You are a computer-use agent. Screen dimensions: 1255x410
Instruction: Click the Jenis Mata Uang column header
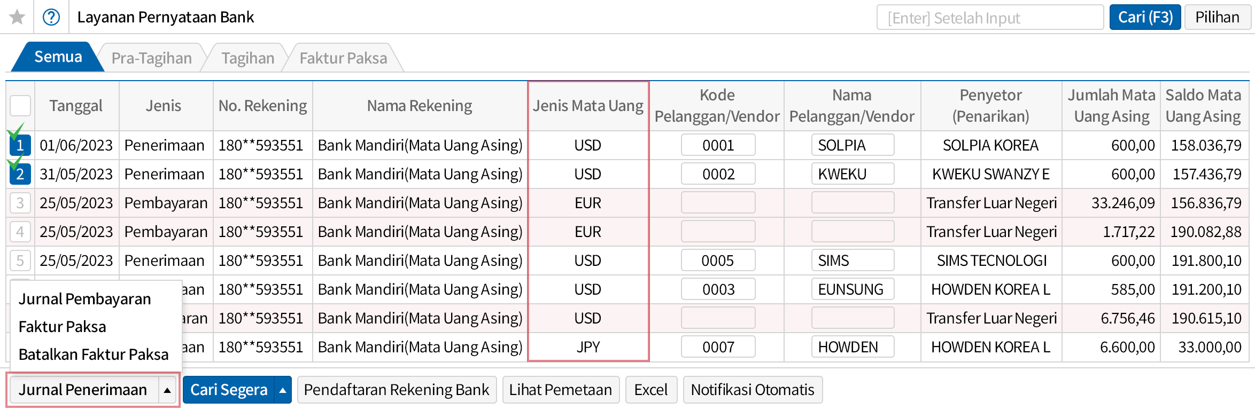[x=588, y=106]
